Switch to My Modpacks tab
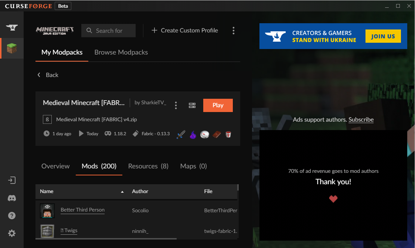Image resolution: width=415 pixels, height=248 pixels. (x=62, y=52)
